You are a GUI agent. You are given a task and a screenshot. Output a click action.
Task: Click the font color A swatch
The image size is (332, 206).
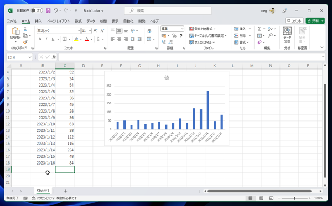87,39
